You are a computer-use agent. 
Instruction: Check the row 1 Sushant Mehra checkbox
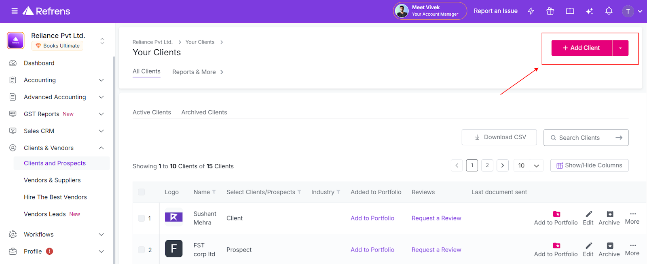click(x=142, y=218)
